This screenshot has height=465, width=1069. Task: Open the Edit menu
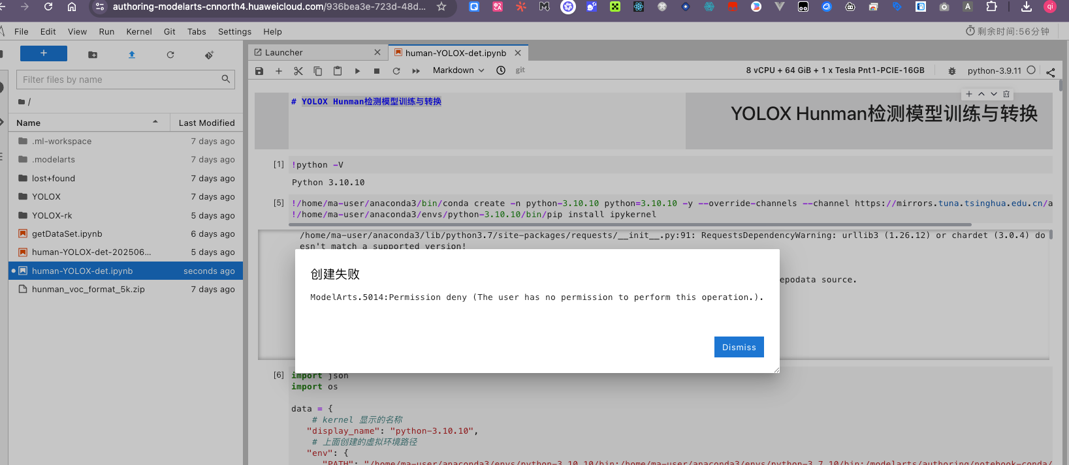pyautogui.click(x=48, y=31)
